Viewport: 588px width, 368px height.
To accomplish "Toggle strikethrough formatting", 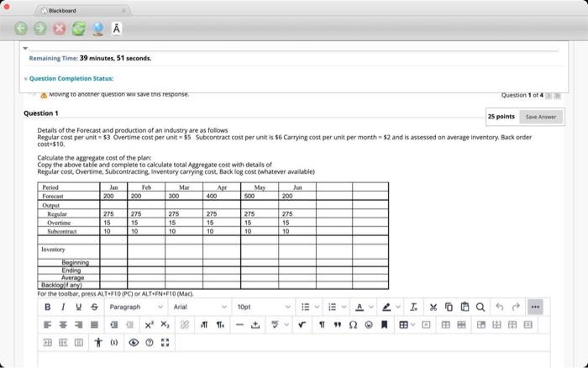I will tap(94, 307).
